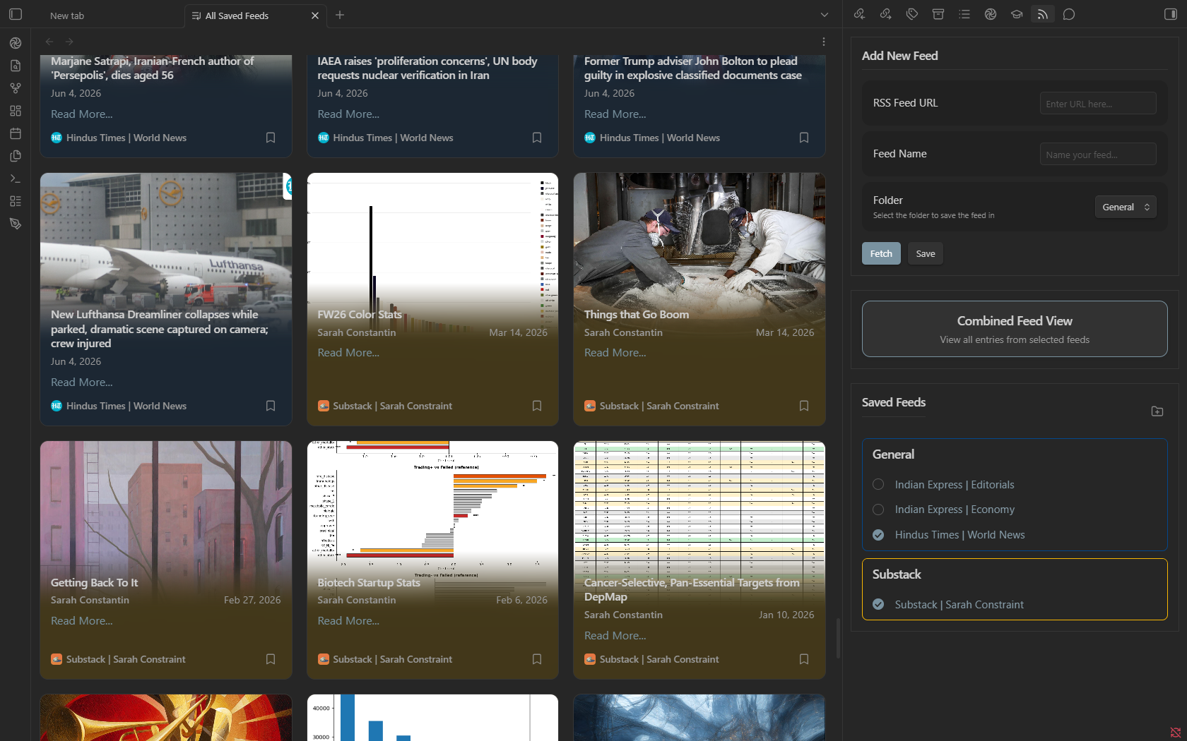This screenshot has height=741, width=1187.
Task: Click the Fetch button
Action: point(881,253)
